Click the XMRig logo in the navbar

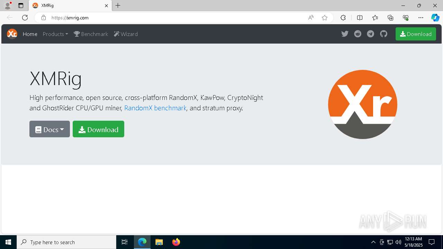pos(12,34)
